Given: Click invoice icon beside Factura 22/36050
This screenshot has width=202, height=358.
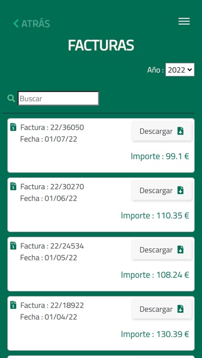Looking at the screenshot, I should (x=13, y=127).
